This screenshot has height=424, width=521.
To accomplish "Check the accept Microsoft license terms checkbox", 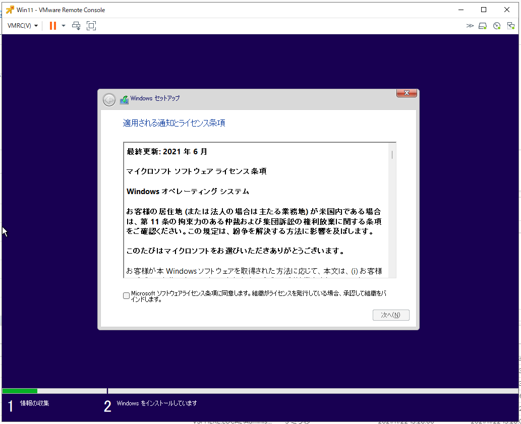I will click(x=126, y=296).
